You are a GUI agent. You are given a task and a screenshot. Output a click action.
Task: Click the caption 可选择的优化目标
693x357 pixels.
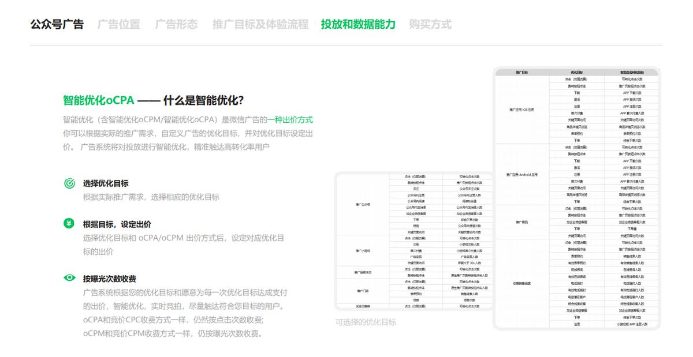[366, 321]
